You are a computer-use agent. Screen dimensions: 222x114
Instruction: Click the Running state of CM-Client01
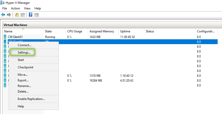pyautogui.click(x=50, y=37)
